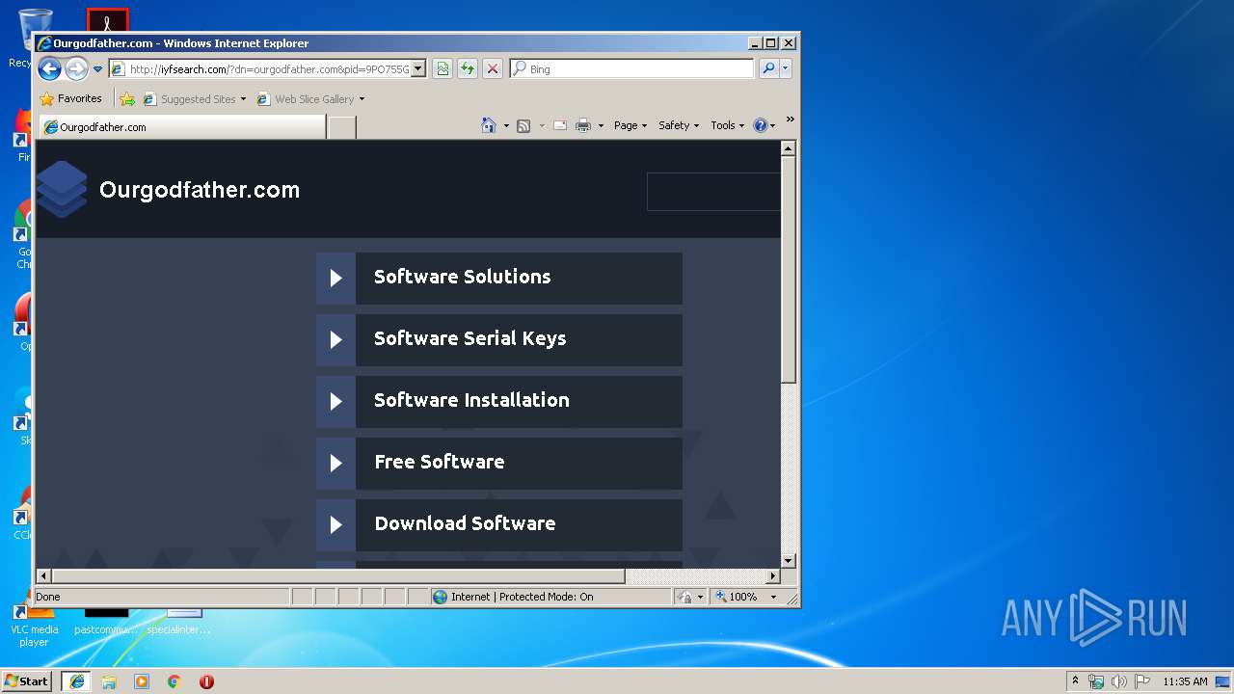Screen dimensions: 1234x694
Task: Expand the zoom level dropdown arrow
Action: tap(773, 597)
